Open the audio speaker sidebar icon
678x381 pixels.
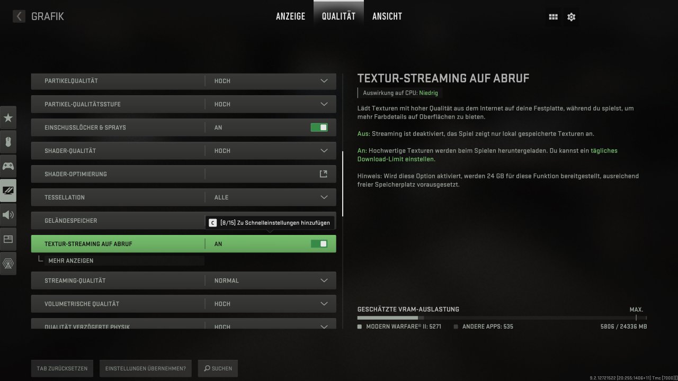point(8,215)
